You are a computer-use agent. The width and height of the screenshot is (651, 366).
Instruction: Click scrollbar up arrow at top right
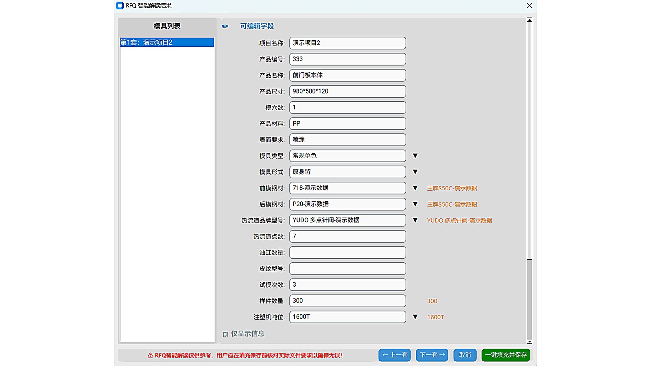[529, 20]
